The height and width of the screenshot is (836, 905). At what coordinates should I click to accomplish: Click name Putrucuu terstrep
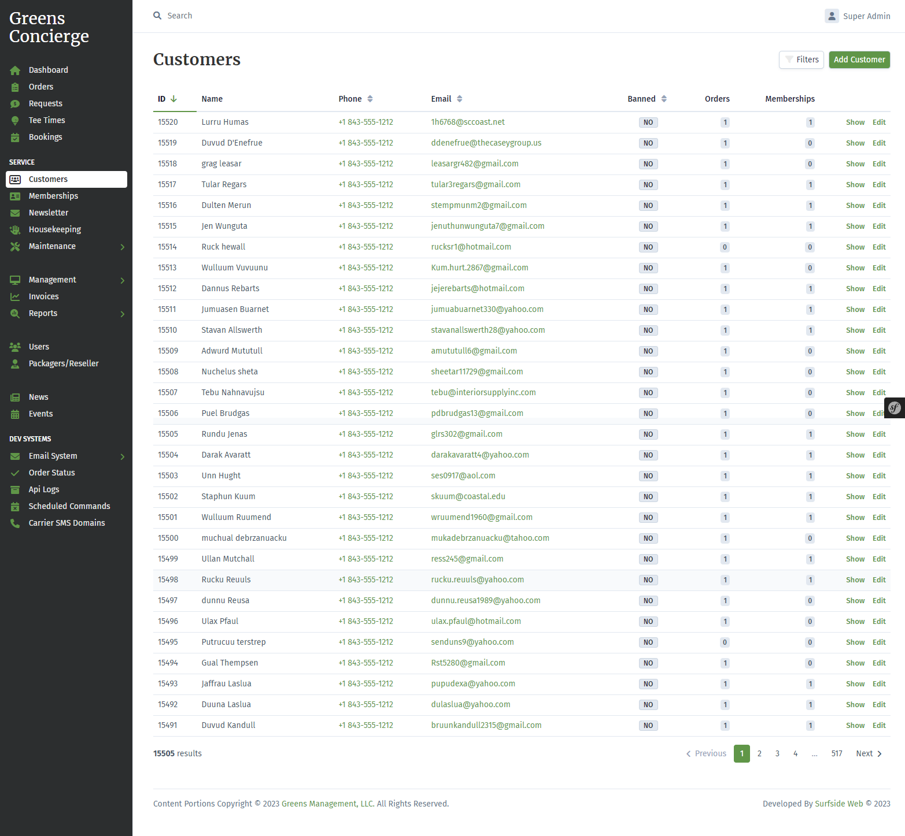pyautogui.click(x=234, y=642)
